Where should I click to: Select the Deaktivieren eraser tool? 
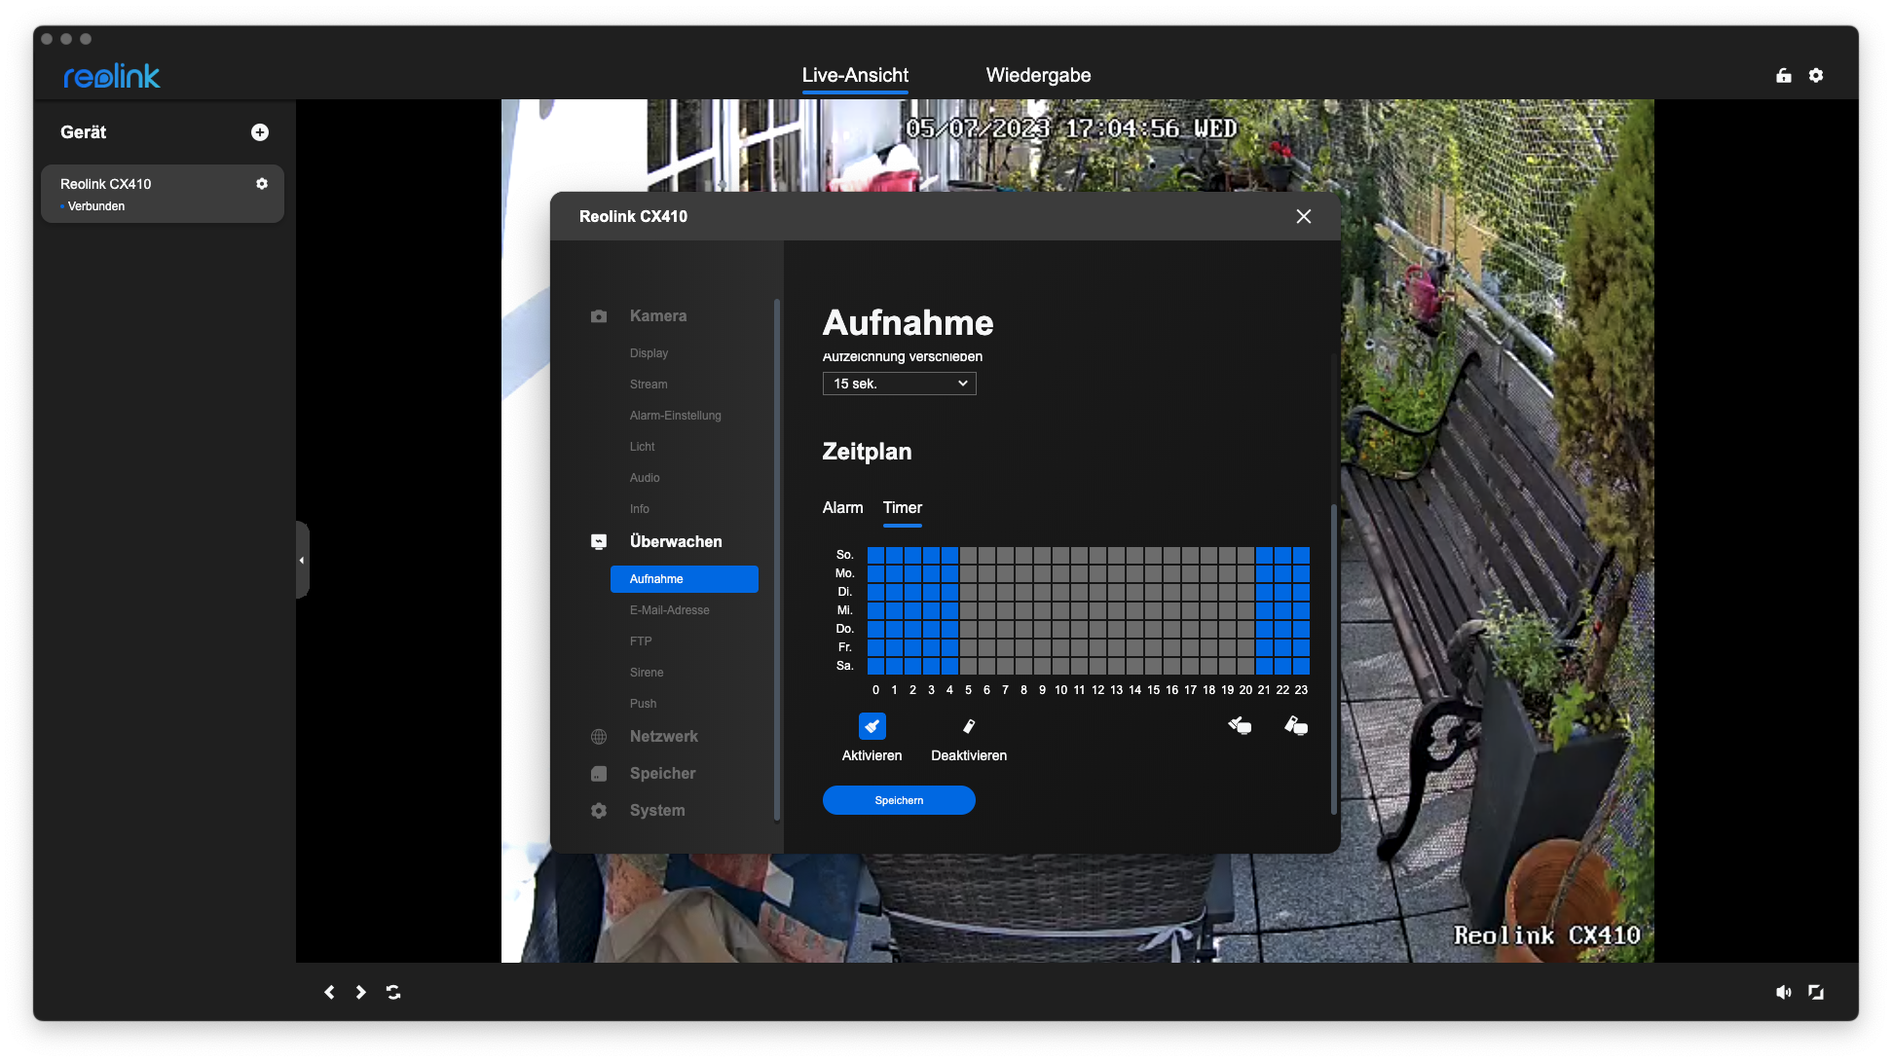click(968, 726)
